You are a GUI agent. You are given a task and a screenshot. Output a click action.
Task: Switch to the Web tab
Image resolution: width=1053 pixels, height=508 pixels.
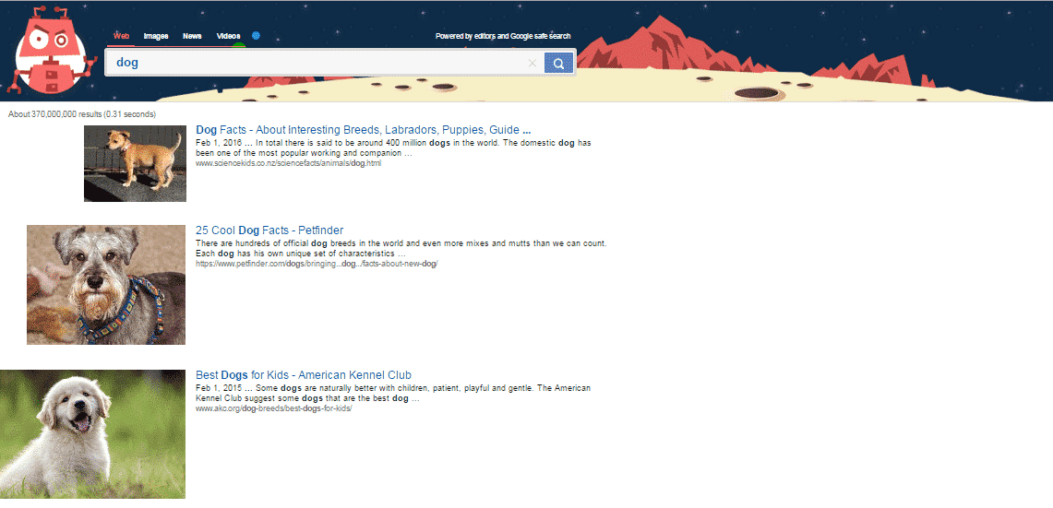click(x=120, y=36)
